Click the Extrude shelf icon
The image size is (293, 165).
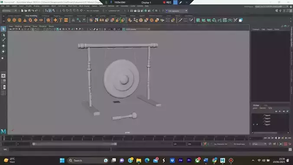[x=130, y=20]
